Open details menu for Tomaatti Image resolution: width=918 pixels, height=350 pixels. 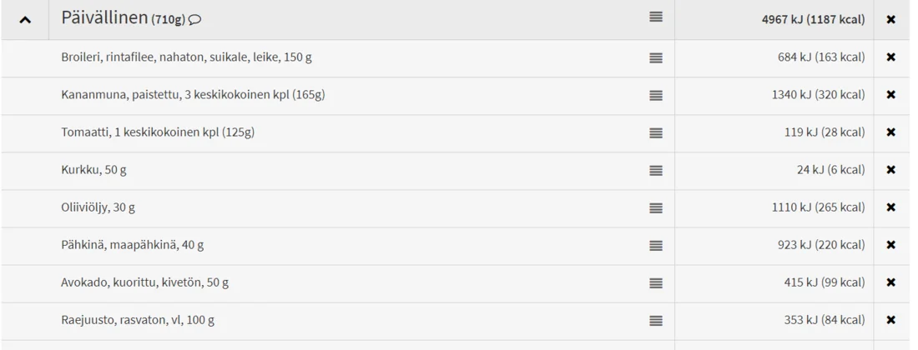pos(656,132)
